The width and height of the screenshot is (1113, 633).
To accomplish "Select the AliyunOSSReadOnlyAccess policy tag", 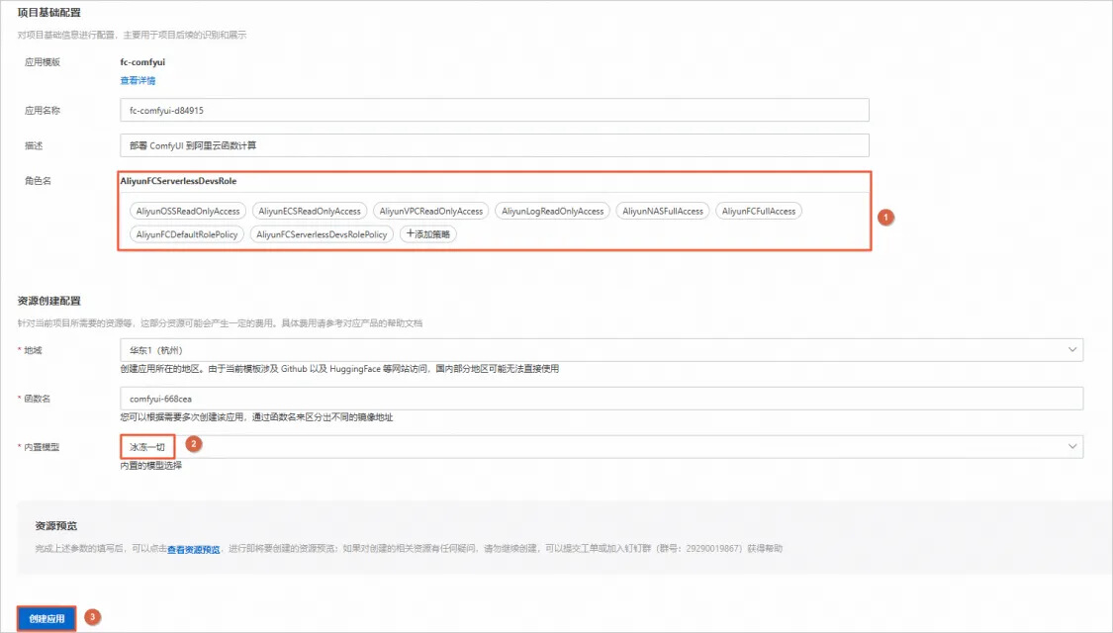I will [x=188, y=211].
